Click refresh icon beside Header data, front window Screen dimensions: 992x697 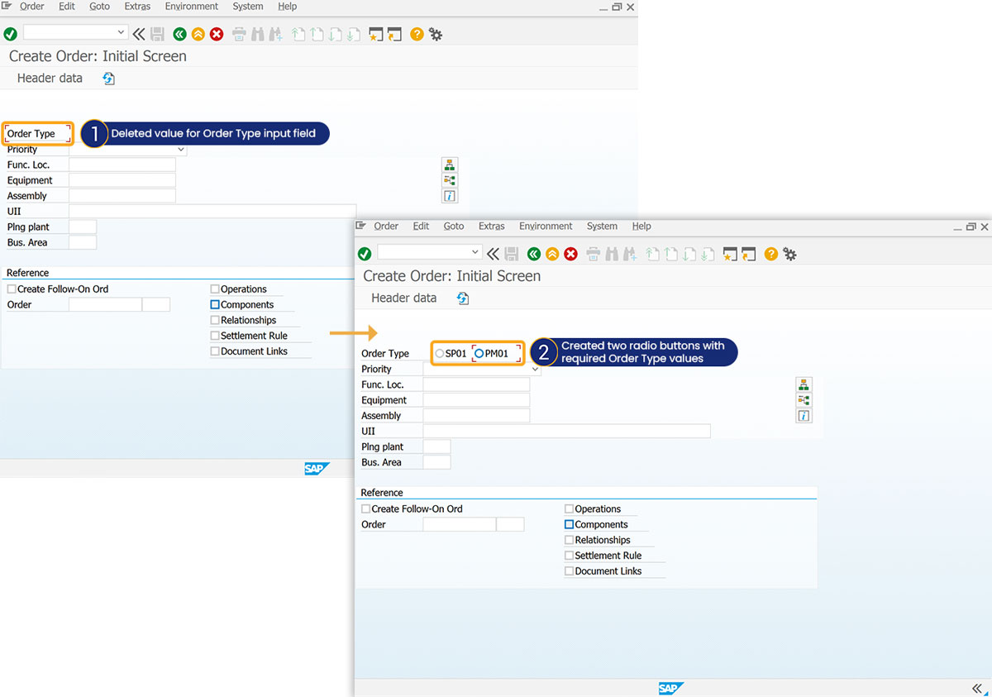pyautogui.click(x=463, y=298)
